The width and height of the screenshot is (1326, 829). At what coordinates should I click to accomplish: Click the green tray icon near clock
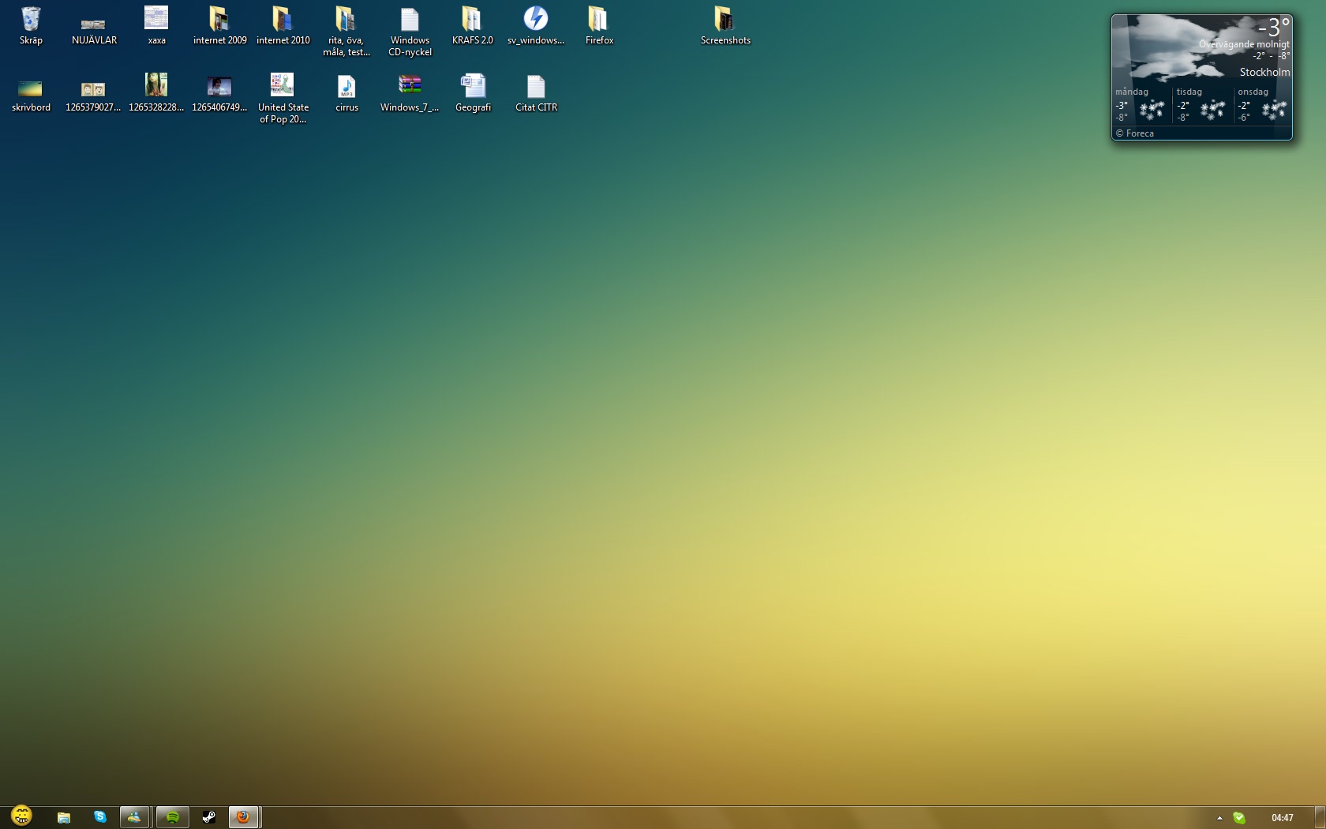point(1239,818)
